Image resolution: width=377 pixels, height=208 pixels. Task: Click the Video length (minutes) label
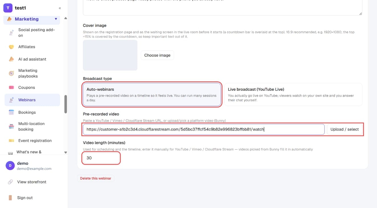(104, 143)
